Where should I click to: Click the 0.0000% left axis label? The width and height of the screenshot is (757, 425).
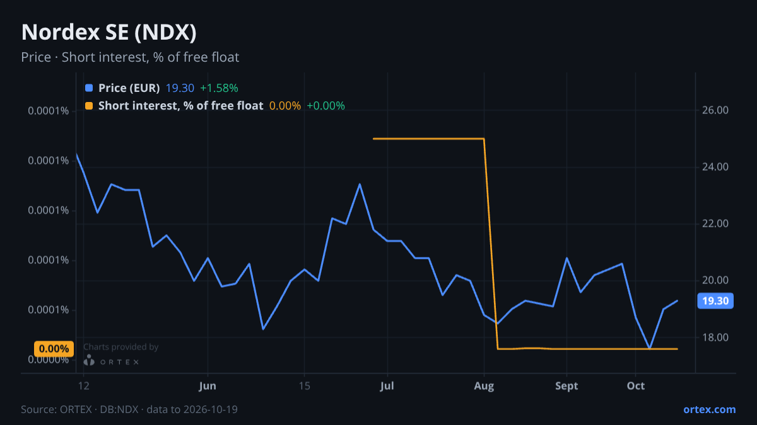point(48,360)
